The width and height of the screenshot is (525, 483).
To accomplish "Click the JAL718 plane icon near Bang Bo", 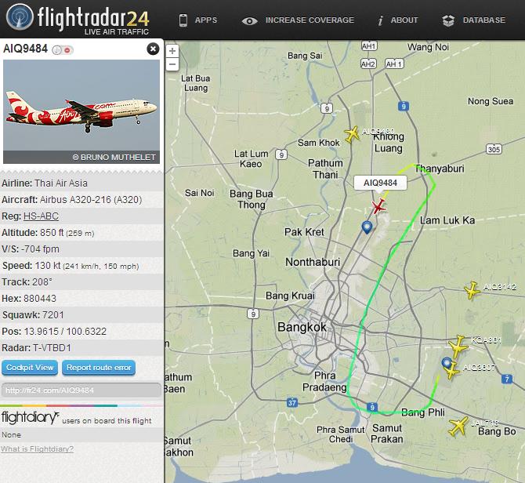I will 458,427.
